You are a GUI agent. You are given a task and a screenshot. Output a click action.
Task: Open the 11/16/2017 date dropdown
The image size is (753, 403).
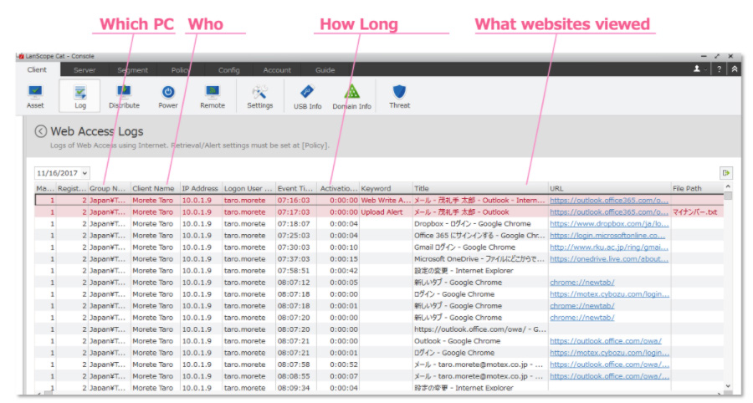coord(62,173)
